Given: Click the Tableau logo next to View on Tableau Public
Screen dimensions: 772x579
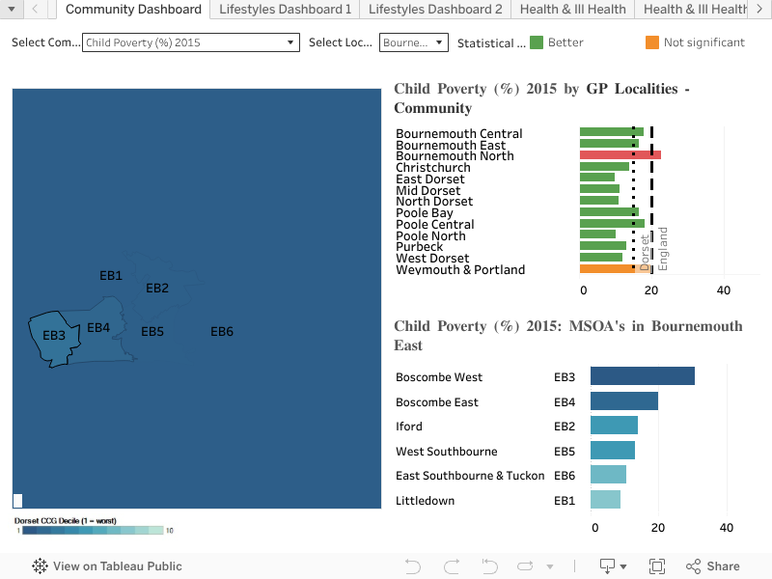Looking at the screenshot, I should pos(39,566).
